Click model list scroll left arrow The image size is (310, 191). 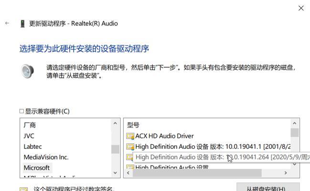click(128, 173)
